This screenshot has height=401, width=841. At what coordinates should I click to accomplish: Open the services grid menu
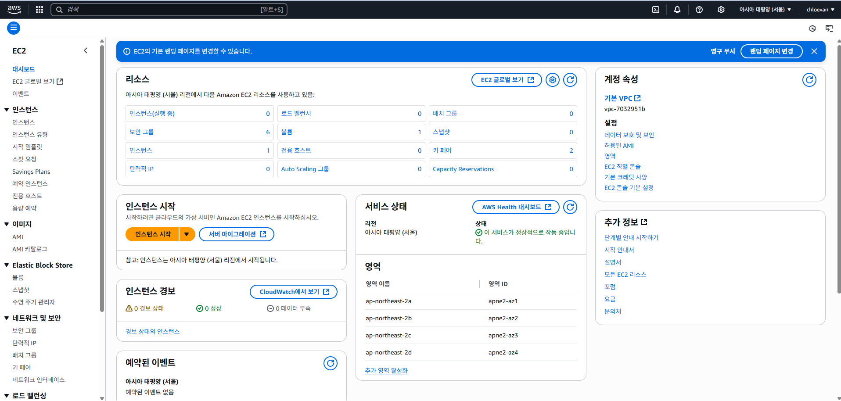tap(40, 10)
